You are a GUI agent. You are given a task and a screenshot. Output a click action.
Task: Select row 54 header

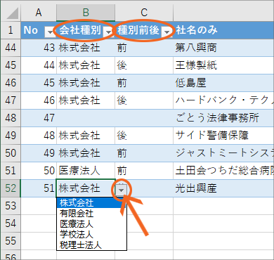click(x=11, y=223)
